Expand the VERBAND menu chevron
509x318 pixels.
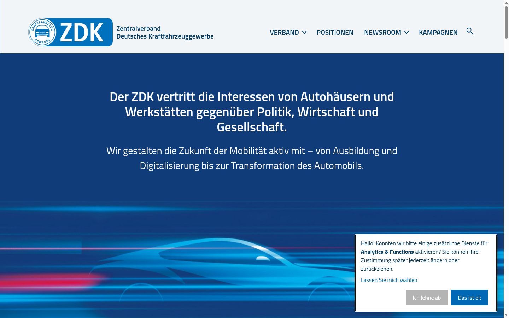tap(304, 32)
